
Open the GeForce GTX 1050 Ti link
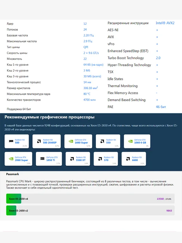tap(52, 159)
